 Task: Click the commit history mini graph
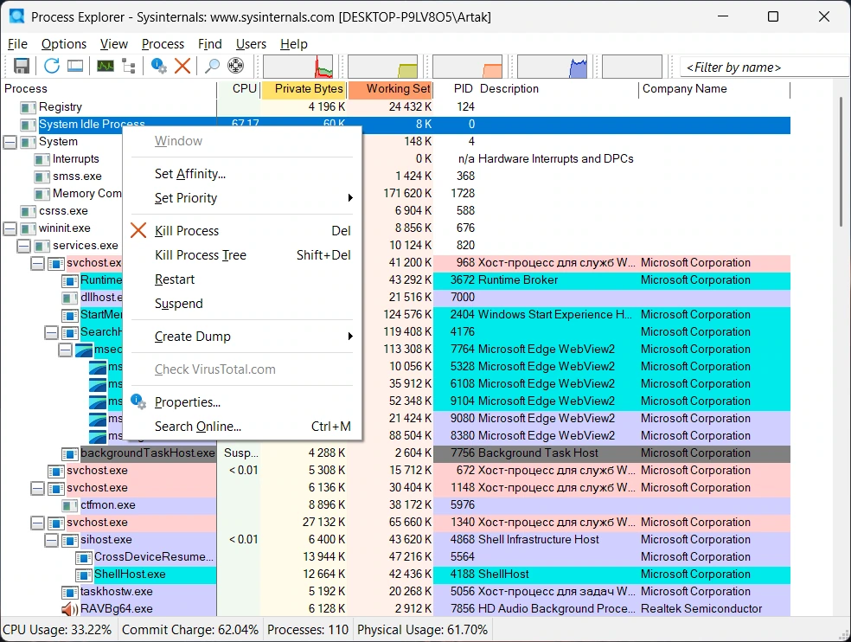click(x=382, y=67)
